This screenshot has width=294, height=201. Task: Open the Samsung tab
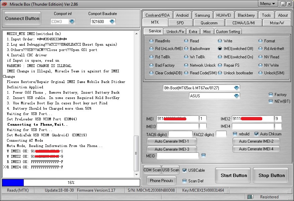point(202,15)
